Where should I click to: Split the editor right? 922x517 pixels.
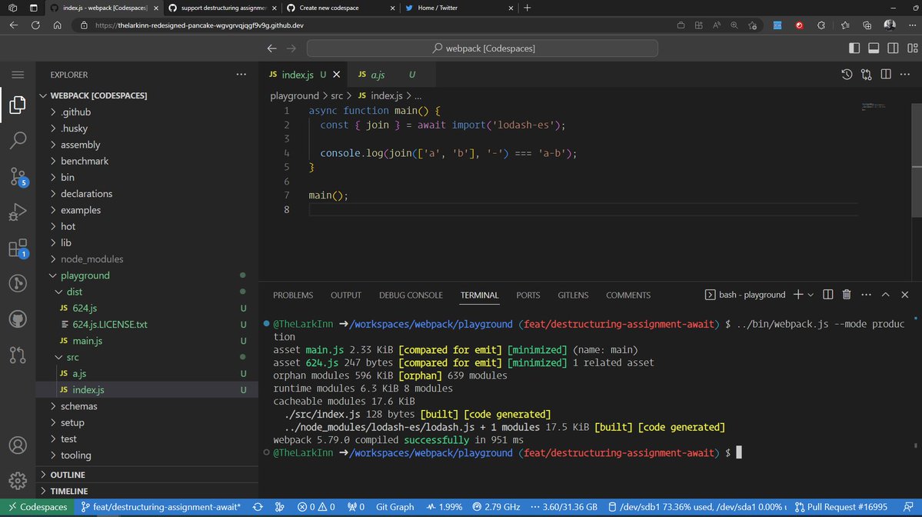tap(886, 75)
